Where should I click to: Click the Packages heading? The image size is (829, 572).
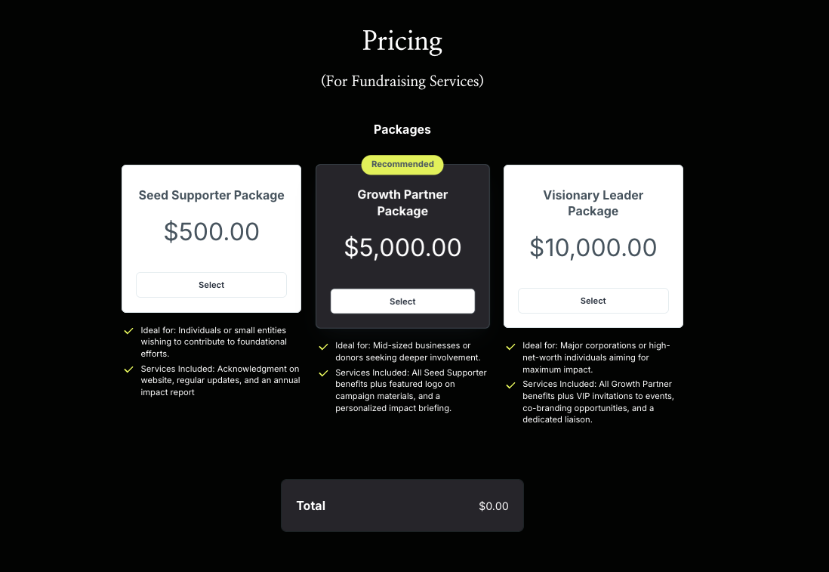(402, 129)
